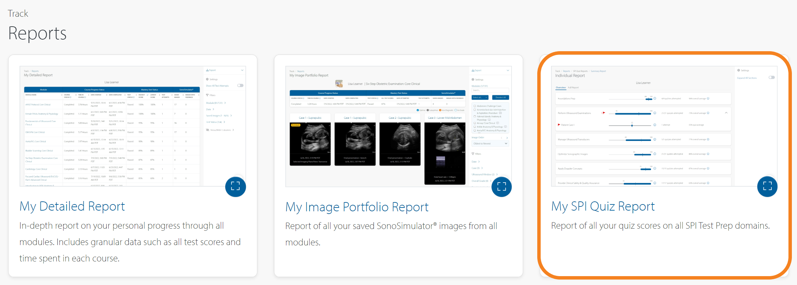Viewport: 797px width, 285px height.
Task: Click the Foundations Prep score range bar
Action: [x=648, y=99]
